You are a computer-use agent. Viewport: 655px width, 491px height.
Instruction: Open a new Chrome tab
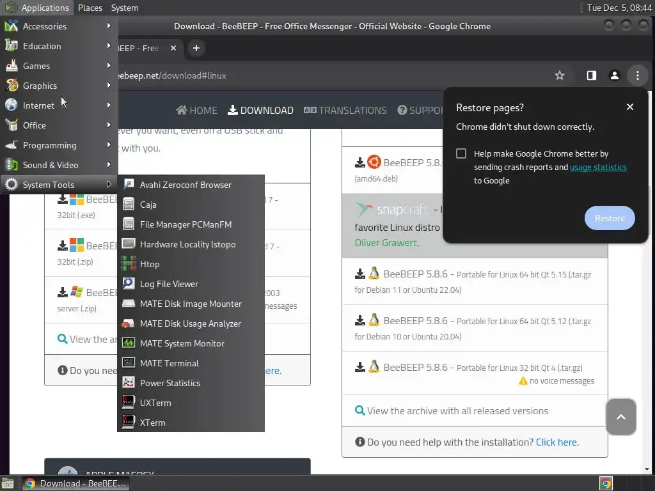coord(196,48)
